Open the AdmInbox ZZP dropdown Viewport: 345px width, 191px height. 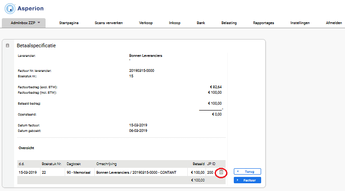click(x=24, y=23)
